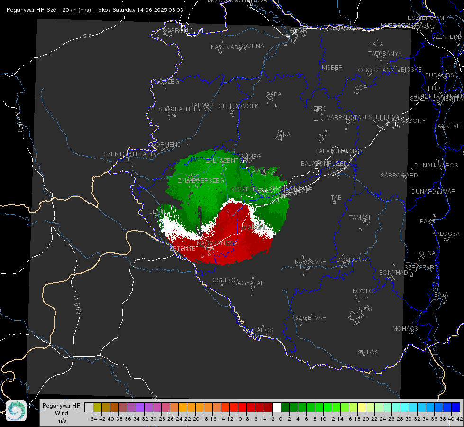Click the SZOMBATHELY city label
Screen dimensions: 464x427
click(x=180, y=109)
